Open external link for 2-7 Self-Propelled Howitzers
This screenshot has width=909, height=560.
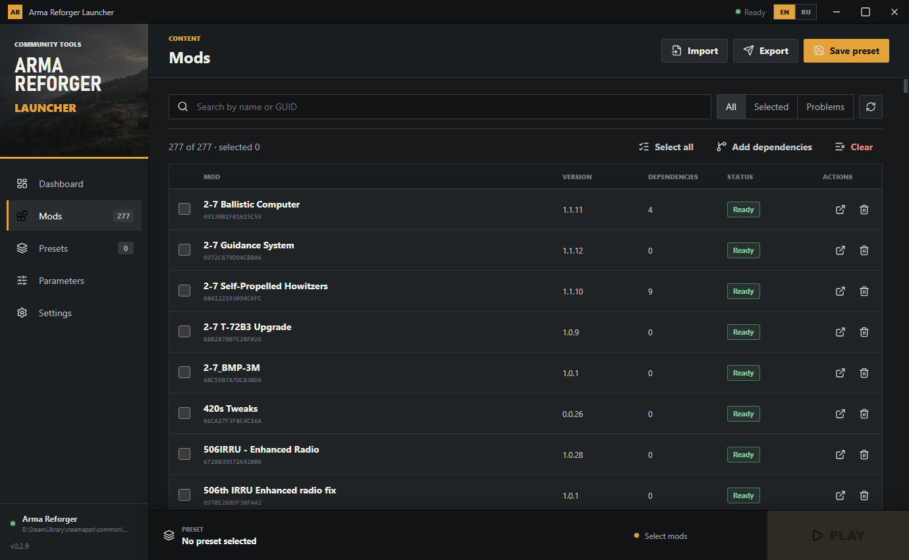(x=840, y=291)
